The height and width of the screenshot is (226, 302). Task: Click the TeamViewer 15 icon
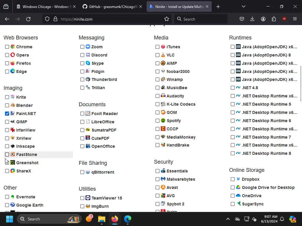point(88,198)
